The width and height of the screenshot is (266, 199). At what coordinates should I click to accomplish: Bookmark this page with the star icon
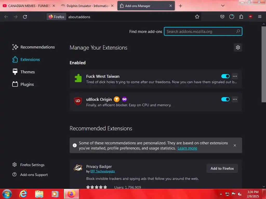197,17
